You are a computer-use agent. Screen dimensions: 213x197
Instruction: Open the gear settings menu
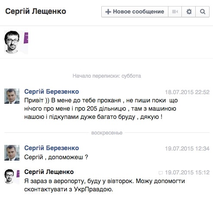pyautogui.click(x=189, y=12)
